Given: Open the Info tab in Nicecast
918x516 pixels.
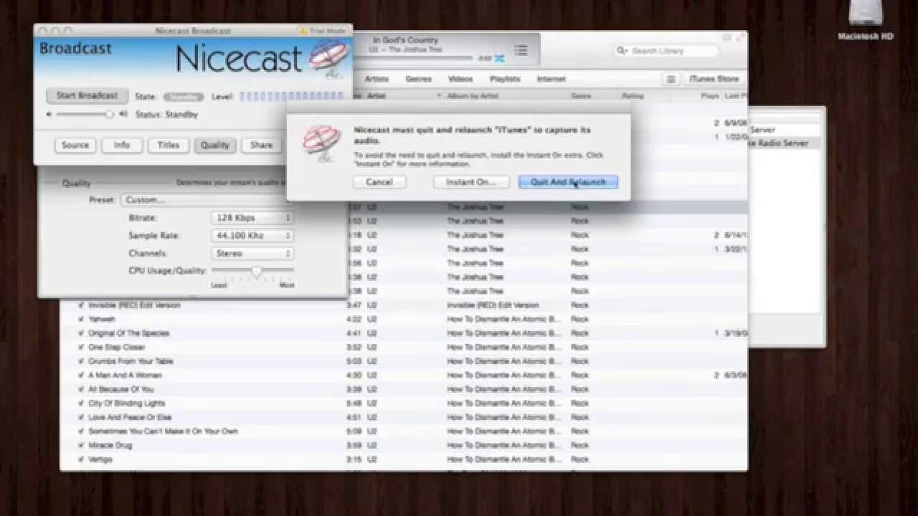Looking at the screenshot, I should (122, 145).
